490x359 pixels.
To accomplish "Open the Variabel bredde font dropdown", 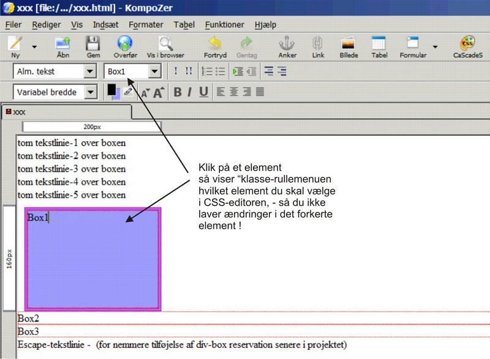I will [x=90, y=92].
